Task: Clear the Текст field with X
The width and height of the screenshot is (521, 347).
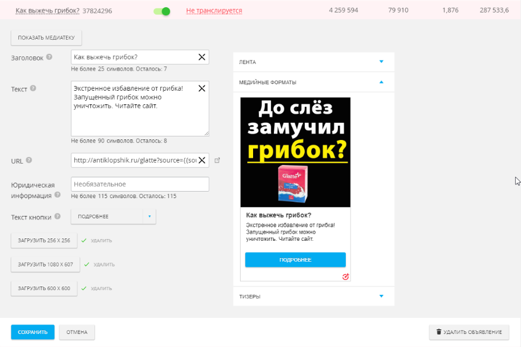Action: click(202, 88)
